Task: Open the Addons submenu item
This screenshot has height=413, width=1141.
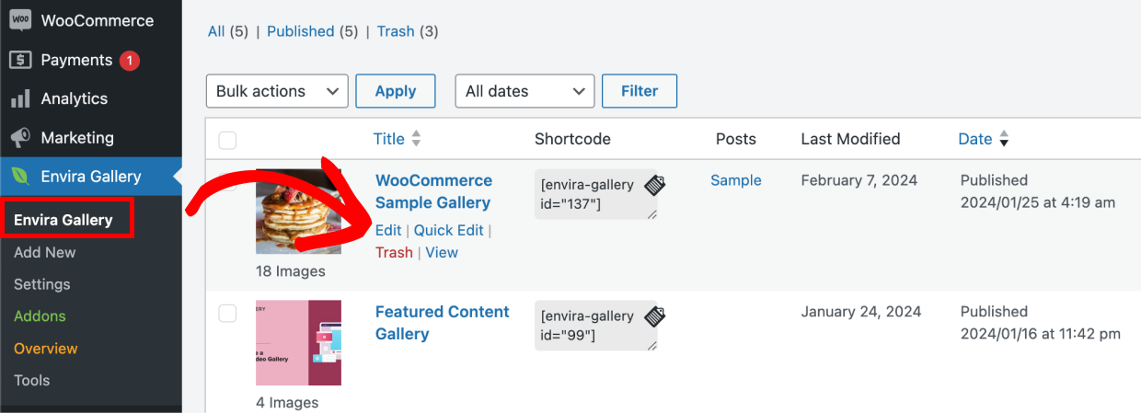Action: [x=40, y=315]
